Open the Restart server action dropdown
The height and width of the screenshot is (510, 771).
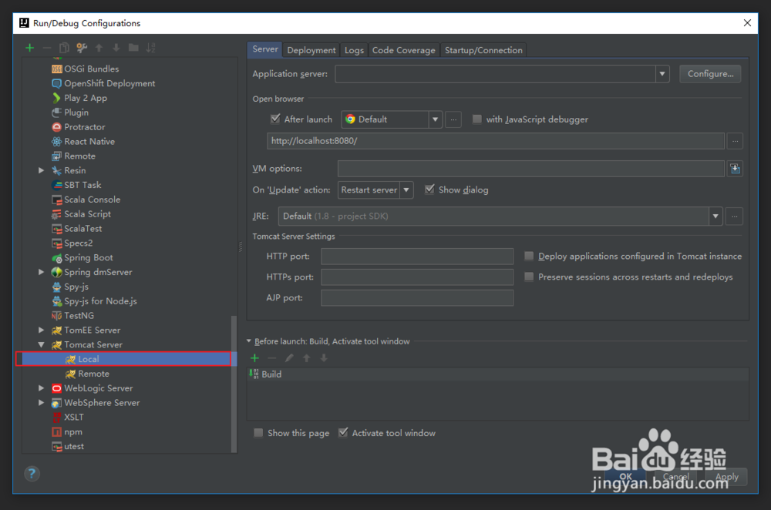[406, 190]
